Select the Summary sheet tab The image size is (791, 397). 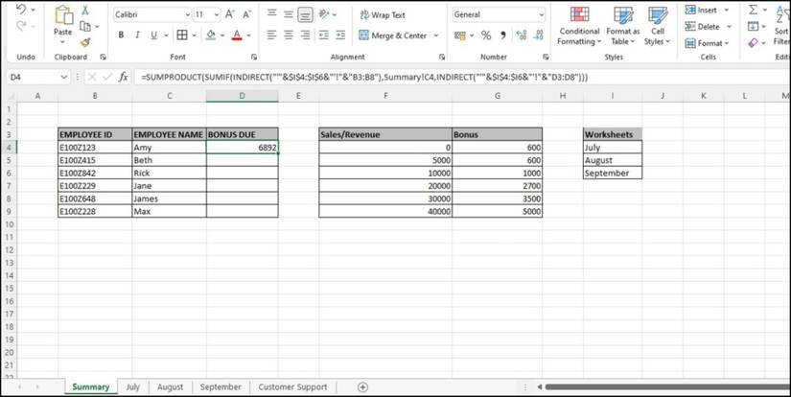(91, 386)
